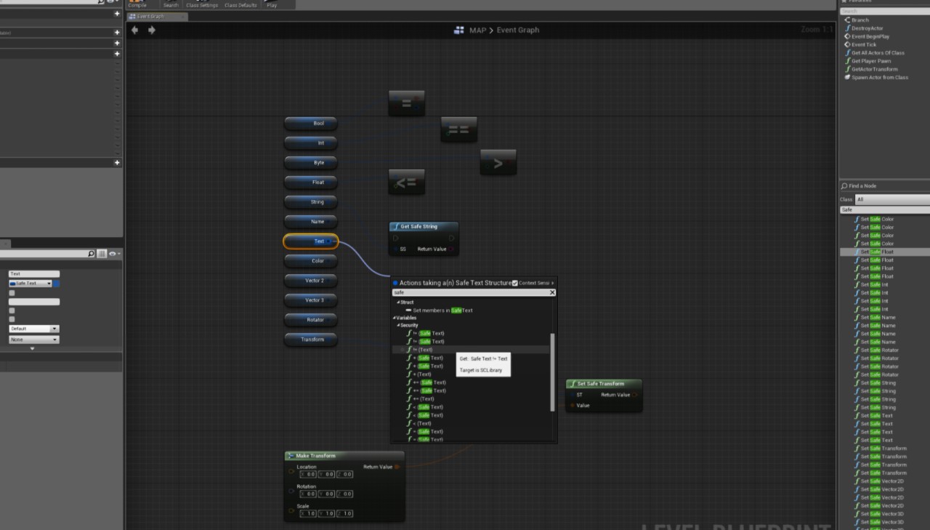Select DestroyActor in the Favorites list
Image resolution: width=930 pixels, height=530 pixels.
click(x=867, y=28)
